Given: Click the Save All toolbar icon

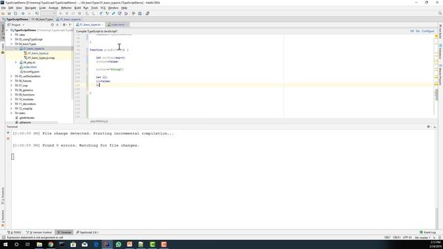Looking at the screenshot, I should coord(9,14).
